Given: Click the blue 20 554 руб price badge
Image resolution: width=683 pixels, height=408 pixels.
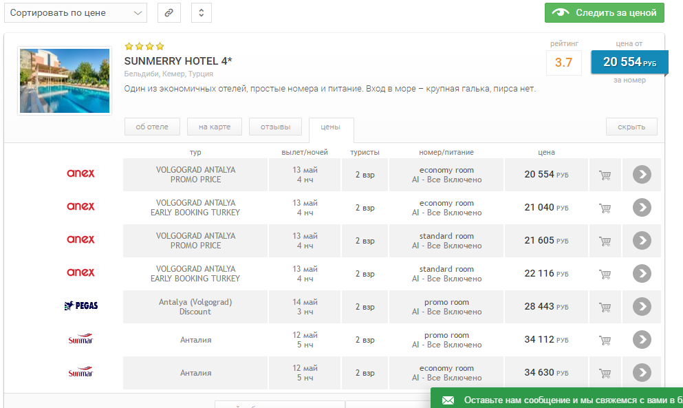Looking at the screenshot, I should pyautogui.click(x=629, y=62).
